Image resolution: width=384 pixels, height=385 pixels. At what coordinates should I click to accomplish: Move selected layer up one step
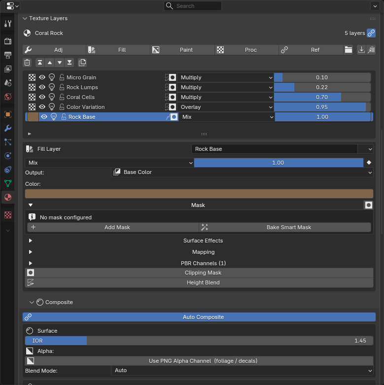[x=50, y=63]
